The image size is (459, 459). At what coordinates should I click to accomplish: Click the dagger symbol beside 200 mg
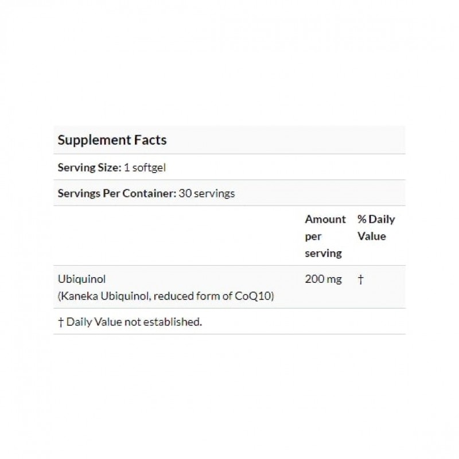pos(360,280)
